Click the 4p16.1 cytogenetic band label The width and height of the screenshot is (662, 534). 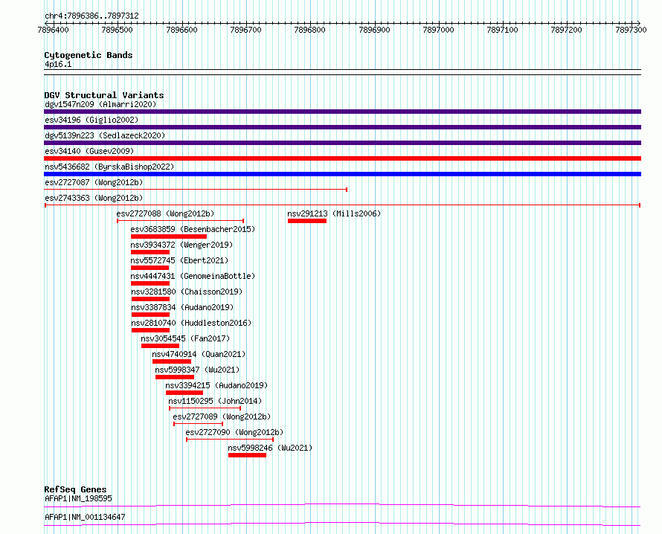58,64
